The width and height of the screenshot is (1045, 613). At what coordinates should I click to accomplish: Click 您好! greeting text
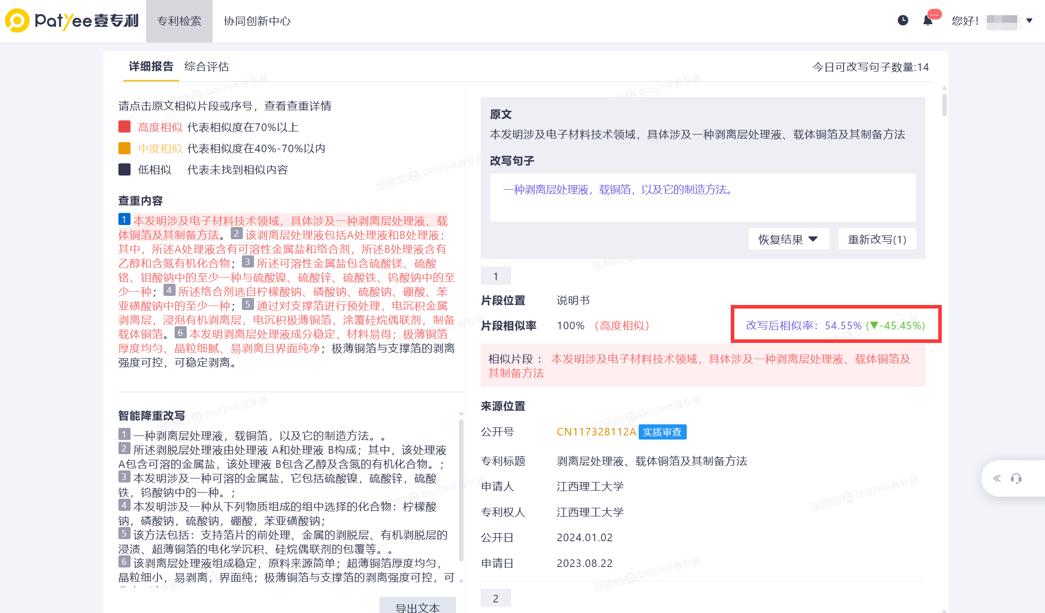pos(965,21)
